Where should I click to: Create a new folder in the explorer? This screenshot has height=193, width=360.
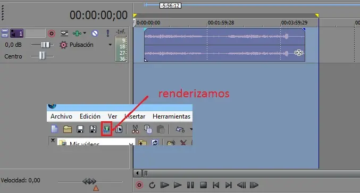point(171,142)
